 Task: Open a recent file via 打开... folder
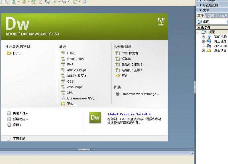(x=14, y=53)
